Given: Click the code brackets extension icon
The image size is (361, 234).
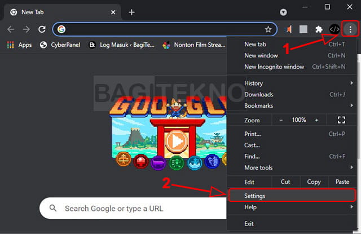Looking at the screenshot, I should pos(334,29).
